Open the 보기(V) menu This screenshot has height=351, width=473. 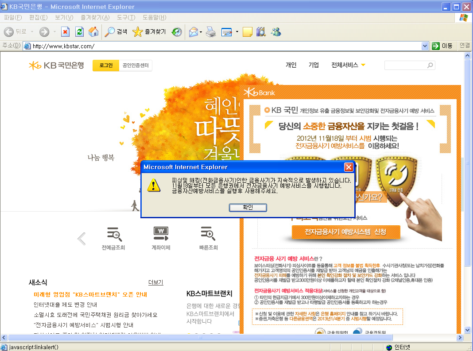coord(64,18)
